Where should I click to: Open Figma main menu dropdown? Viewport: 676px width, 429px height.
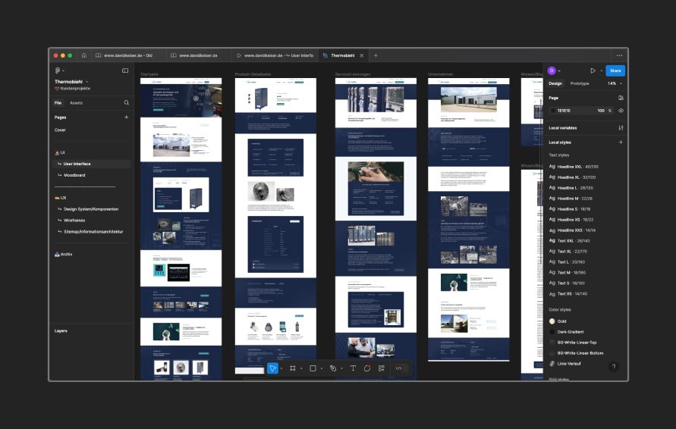tap(59, 70)
